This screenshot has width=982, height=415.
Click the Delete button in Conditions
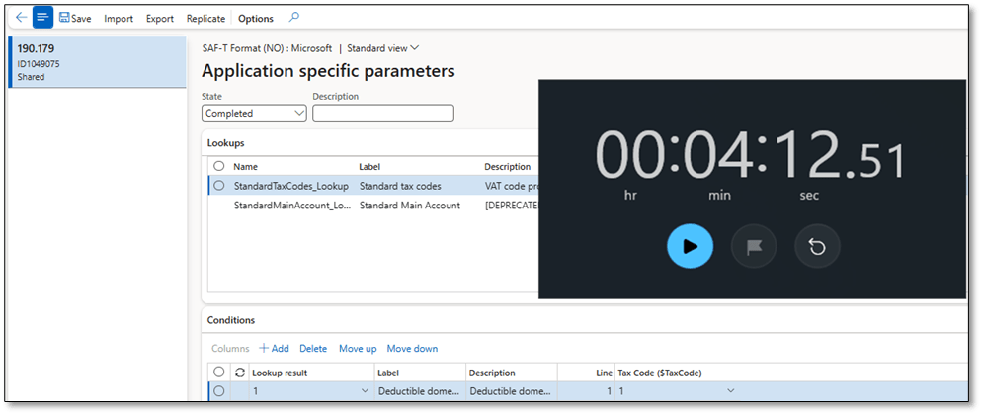[313, 348]
